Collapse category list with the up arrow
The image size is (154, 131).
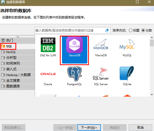pyautogui.click(x=18, y=36)
